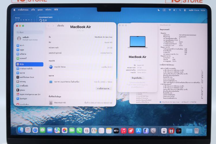Open Control Center from the menu bar
The height and width of the screenshot is (144, 216).
[185, 10]
